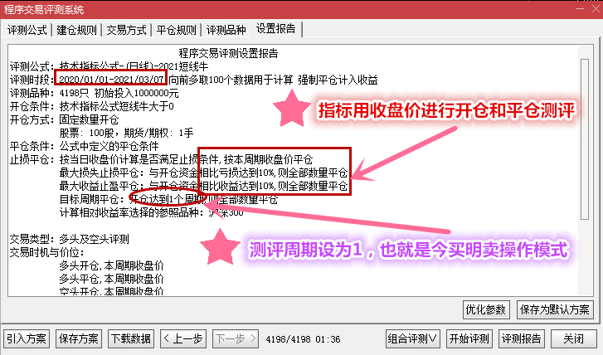603x355 pixels.
Task: Go to the 平仓规则 tab
Action: (176, 30)
